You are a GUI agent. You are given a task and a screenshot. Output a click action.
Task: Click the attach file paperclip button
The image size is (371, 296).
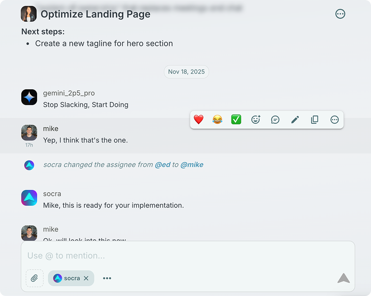35,278
